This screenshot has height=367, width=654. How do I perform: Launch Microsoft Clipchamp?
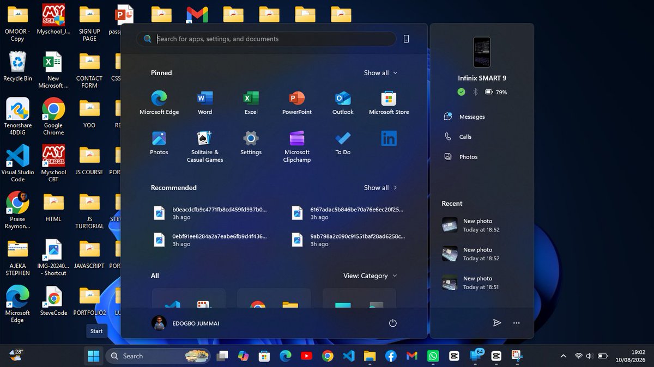click(297, 146)
